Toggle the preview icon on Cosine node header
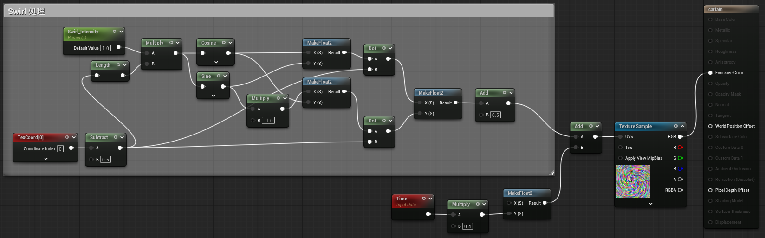 [x=224, y=43]
